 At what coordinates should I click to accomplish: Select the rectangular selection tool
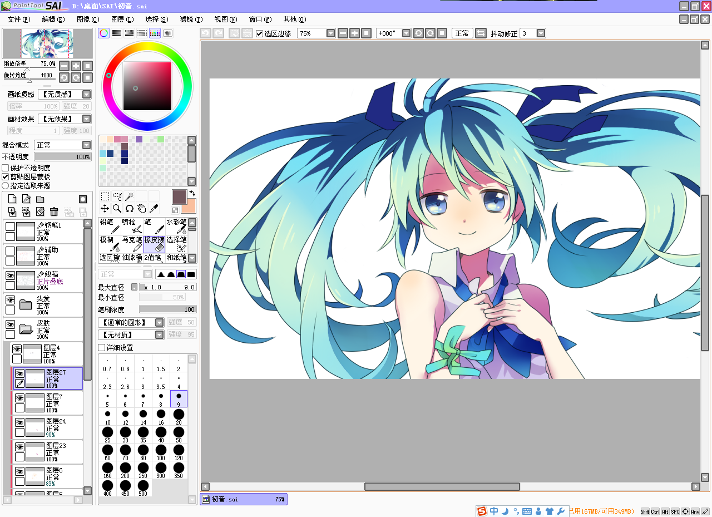[105, 196]
